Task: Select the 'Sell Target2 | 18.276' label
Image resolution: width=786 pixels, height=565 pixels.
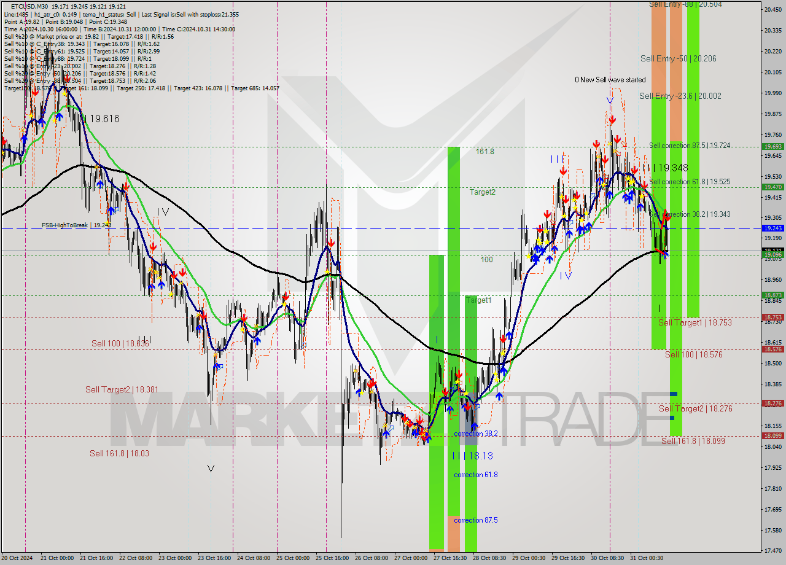Action: [696, 408]
